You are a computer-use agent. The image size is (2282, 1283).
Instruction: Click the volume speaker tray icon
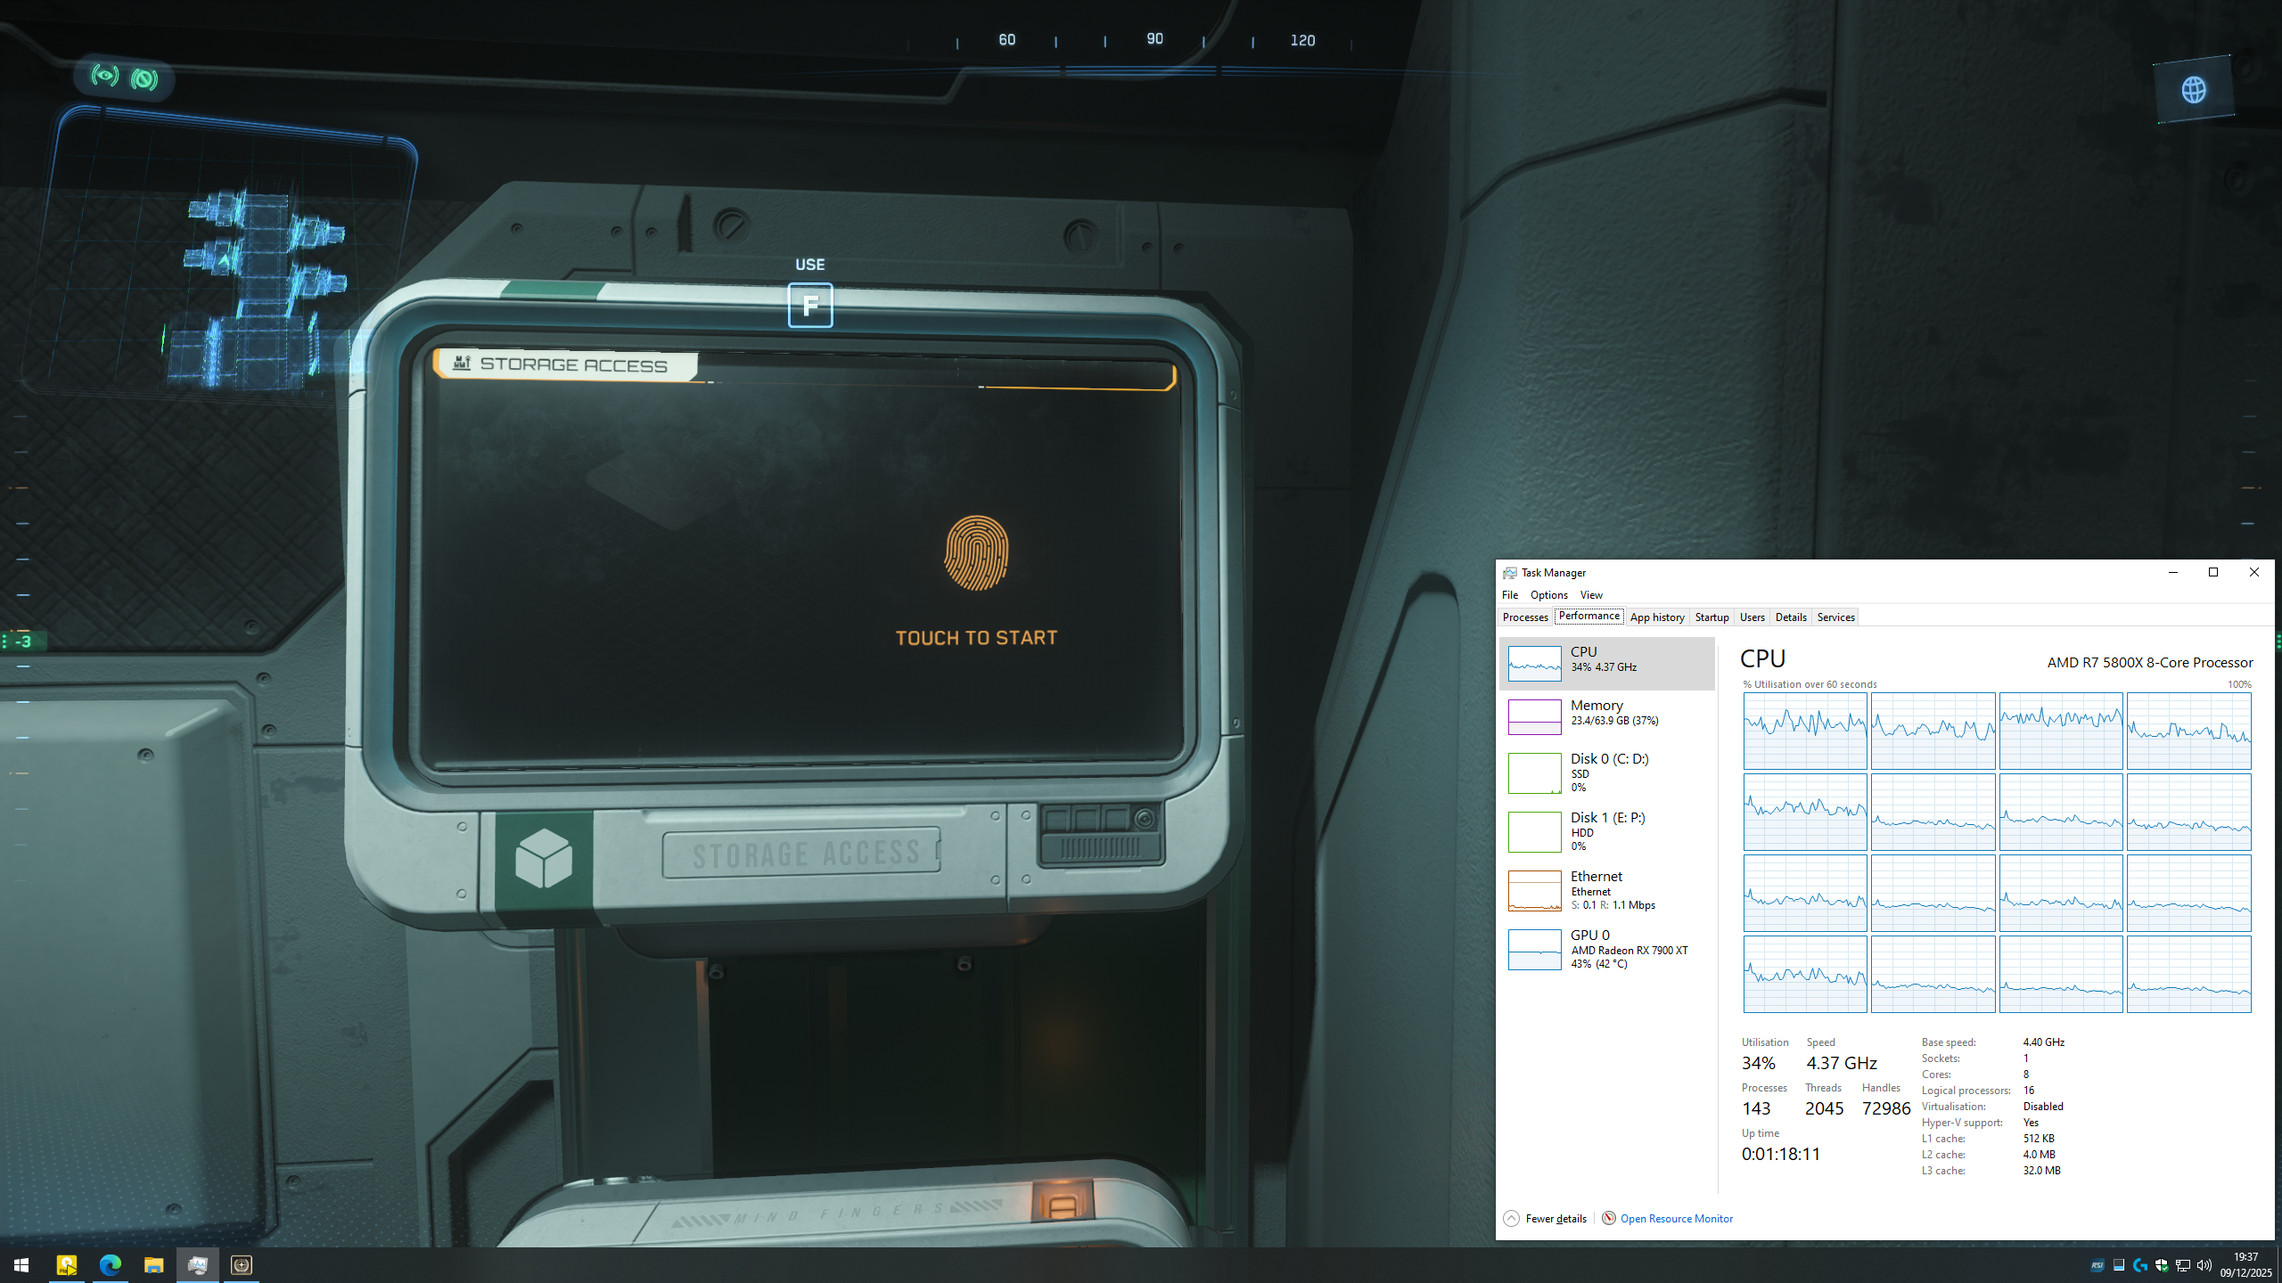[x=2204, y=1265]
